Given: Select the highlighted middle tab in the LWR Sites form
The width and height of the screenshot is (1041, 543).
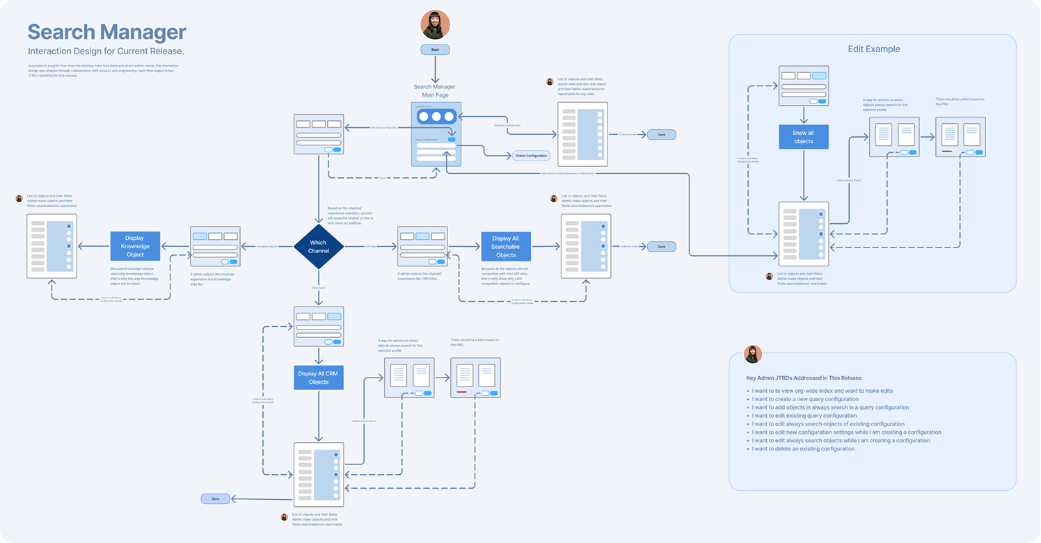Looking at the screenshot, I should pyautogui.click(x=422, y=236).
